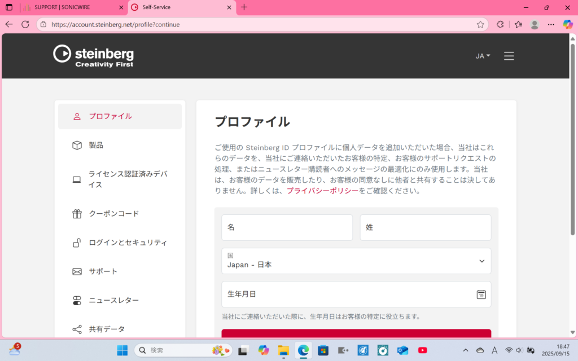Open a new browser tab

point(244,7)
